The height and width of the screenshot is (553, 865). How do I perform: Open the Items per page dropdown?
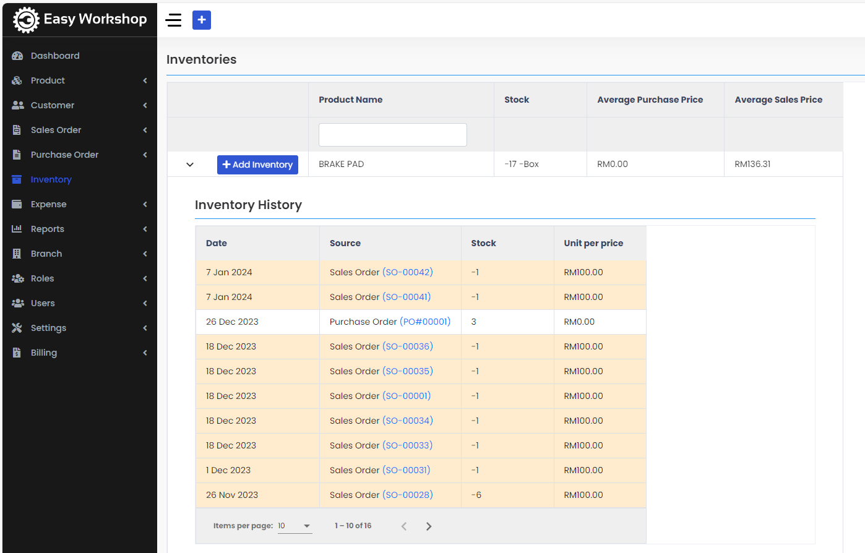click(295, 526)
